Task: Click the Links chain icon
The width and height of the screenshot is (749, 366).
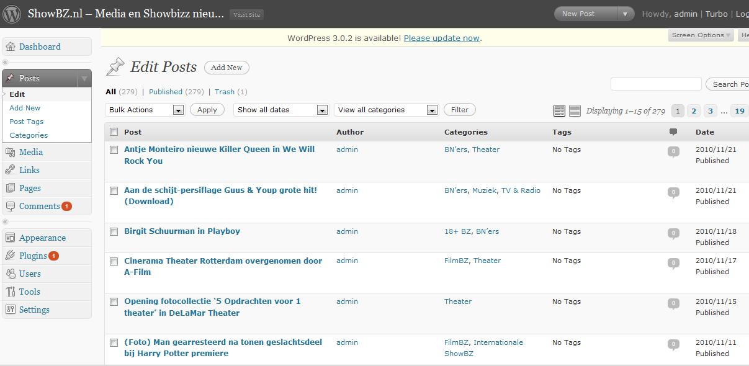Action: click(11, 170)
